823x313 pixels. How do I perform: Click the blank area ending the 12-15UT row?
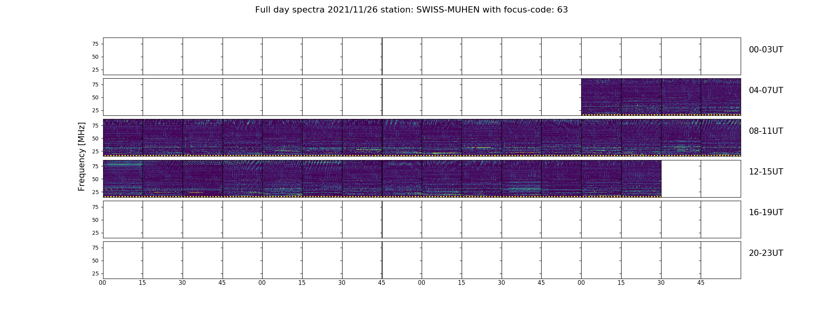pos(701,178)
